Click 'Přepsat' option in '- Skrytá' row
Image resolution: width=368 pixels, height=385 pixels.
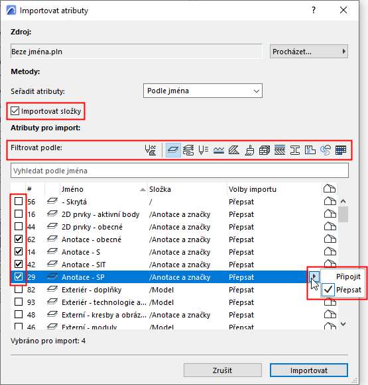241,202
